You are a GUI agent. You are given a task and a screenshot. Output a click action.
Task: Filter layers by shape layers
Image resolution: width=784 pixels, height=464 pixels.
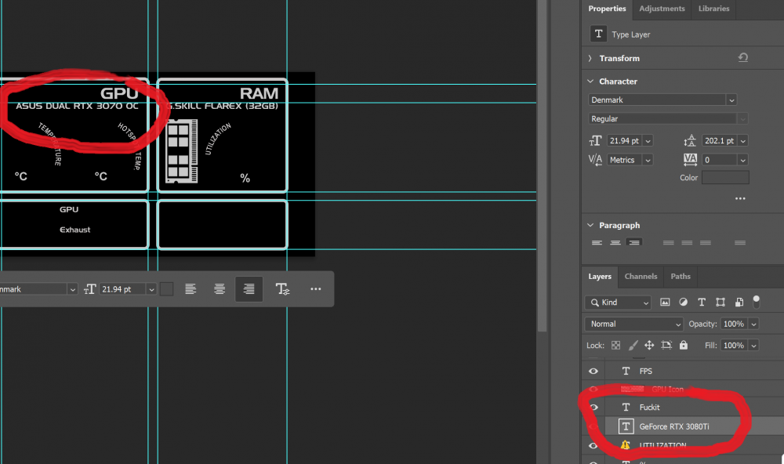[x=720, y=302]
